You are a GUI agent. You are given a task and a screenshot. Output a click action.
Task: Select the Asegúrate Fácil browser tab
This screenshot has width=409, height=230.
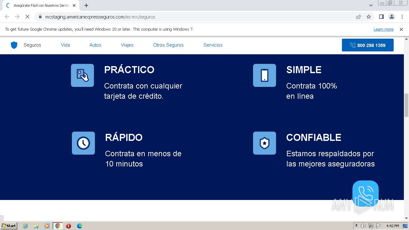(x=41, y=5)
